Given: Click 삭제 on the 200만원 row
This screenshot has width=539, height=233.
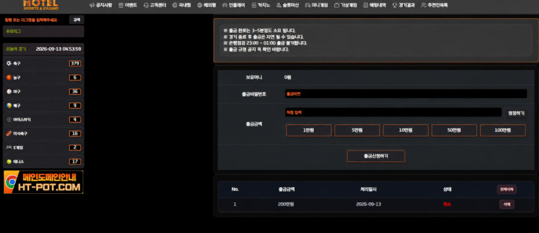Looking at the screenshot, I should pyautogui.click(x=507, y=204).
